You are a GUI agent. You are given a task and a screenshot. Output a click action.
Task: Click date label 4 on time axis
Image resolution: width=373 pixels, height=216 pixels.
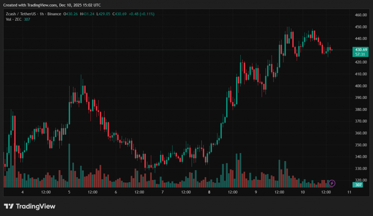coord(23,192)
